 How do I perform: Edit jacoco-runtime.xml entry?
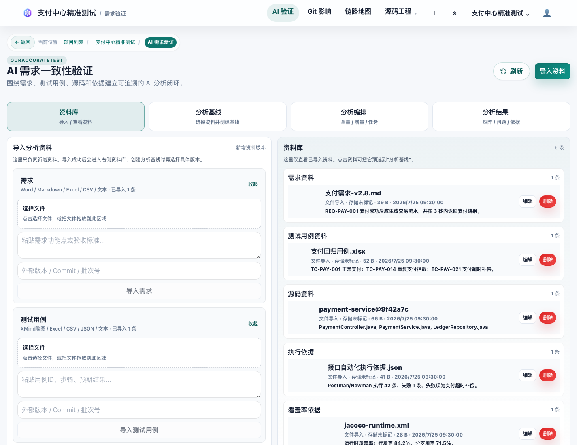pyautogui.click(x=528, y=434)
